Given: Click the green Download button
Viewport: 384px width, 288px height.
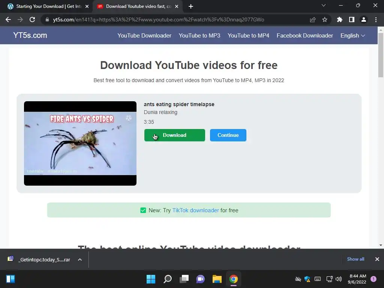Looking at the screenshot, I should 175,135.
